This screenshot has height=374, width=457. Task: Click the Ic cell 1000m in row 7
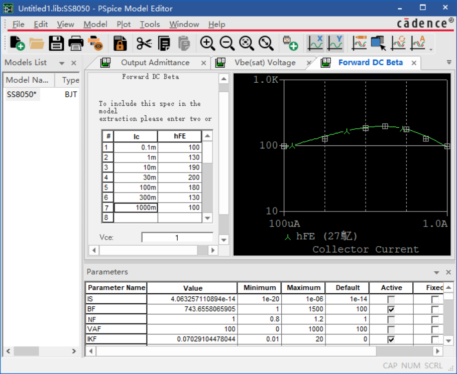coord(136,208)
